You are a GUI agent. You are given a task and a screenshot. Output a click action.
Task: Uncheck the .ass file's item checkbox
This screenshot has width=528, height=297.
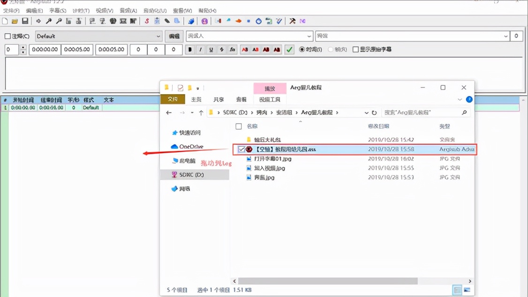[241, 149]
